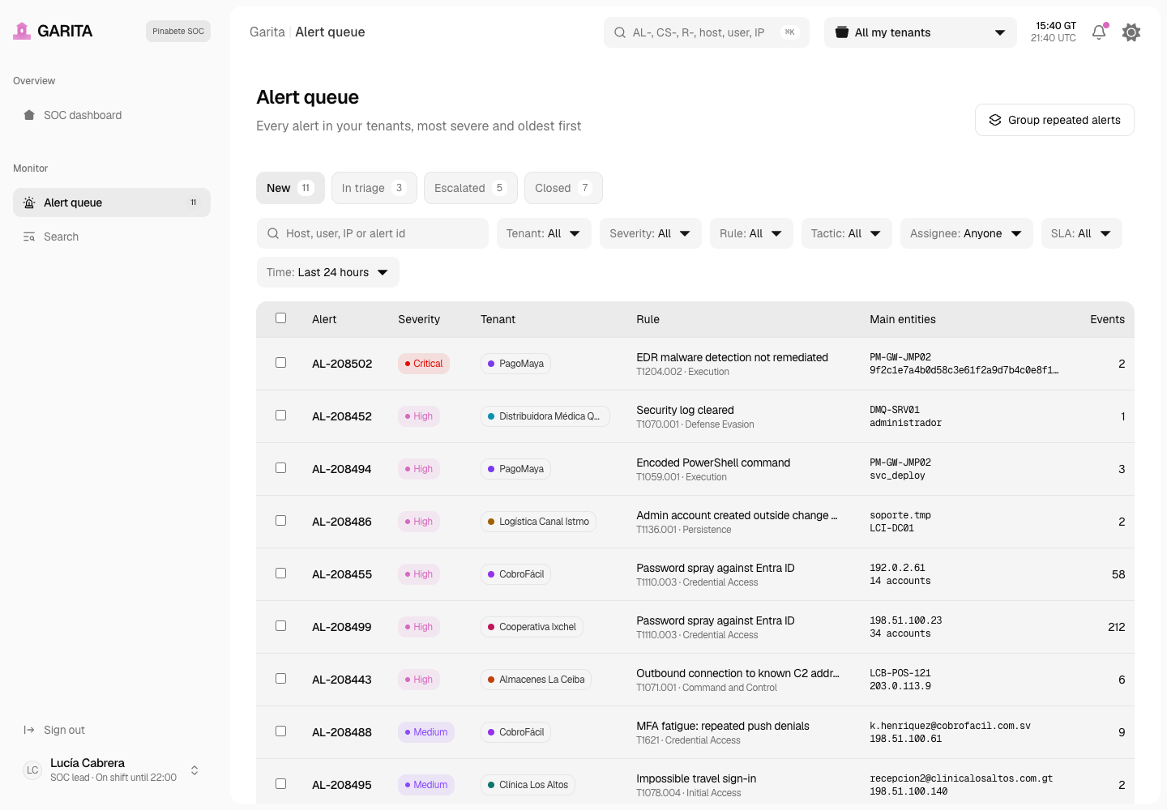Click the Search sidebar icon

click(29, 237)
